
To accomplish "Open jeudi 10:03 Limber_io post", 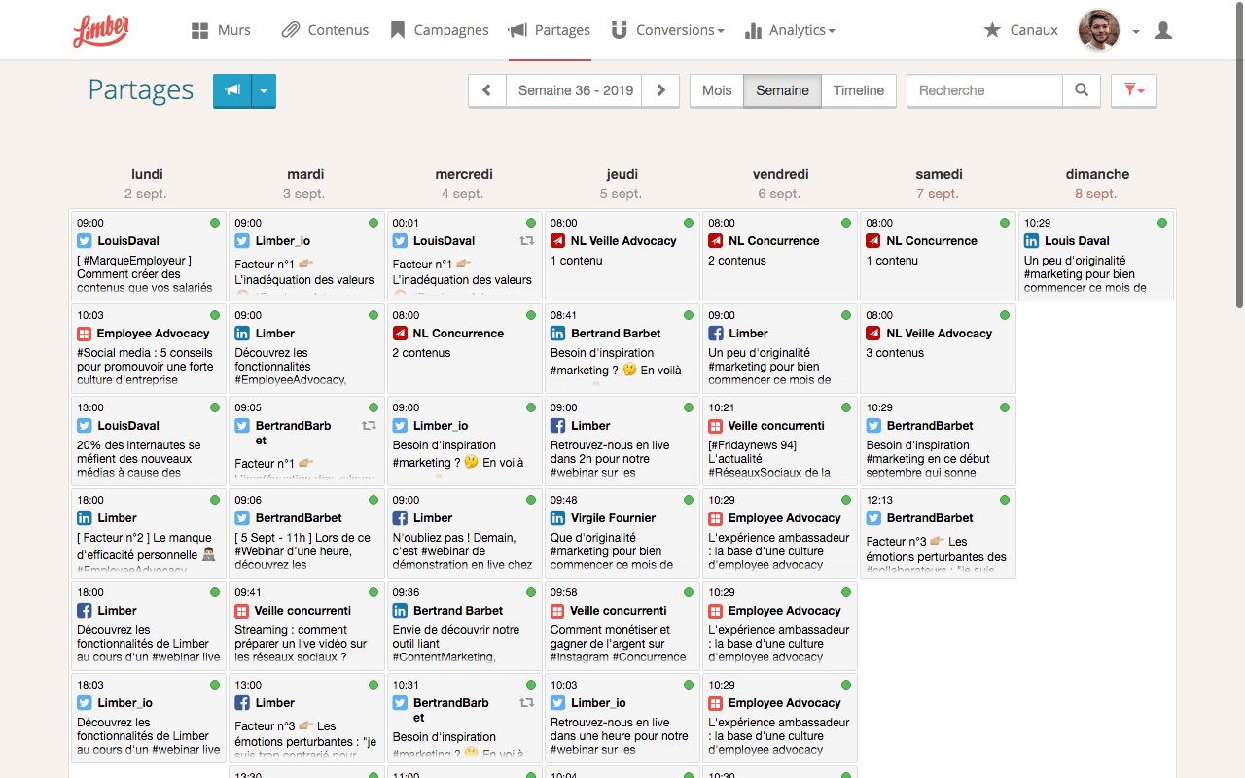I will (622, 718).
